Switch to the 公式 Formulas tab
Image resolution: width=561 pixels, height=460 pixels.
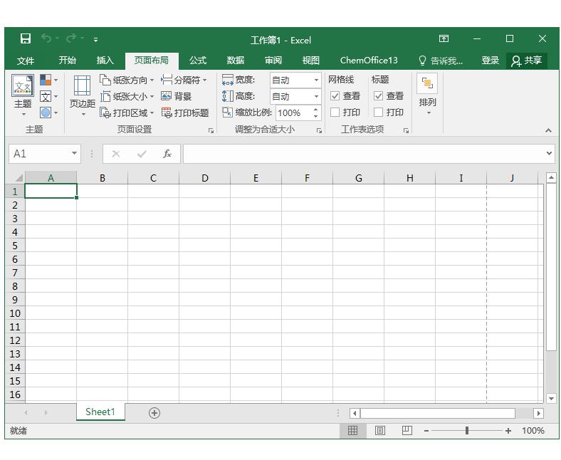(x=198, y=61)
